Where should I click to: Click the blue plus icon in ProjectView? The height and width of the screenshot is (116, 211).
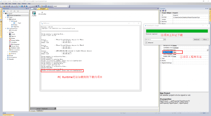[x=4, y=11]
